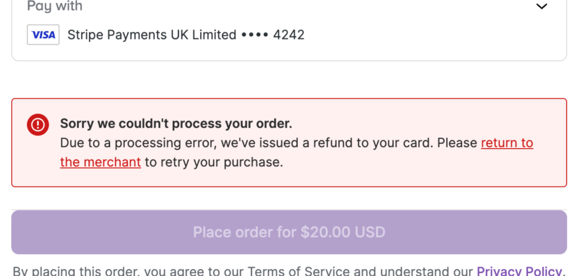Screen dimensions: 577x276
Task: Expand the Pay with section chevron
Action: pos(542,6)
